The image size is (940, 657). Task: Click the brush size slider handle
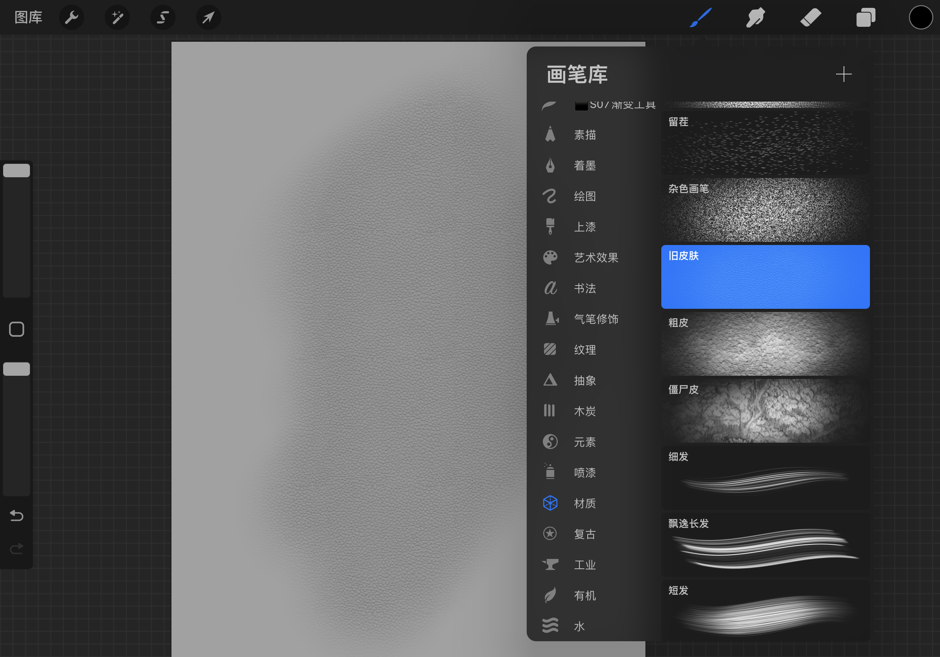(17, 171)
